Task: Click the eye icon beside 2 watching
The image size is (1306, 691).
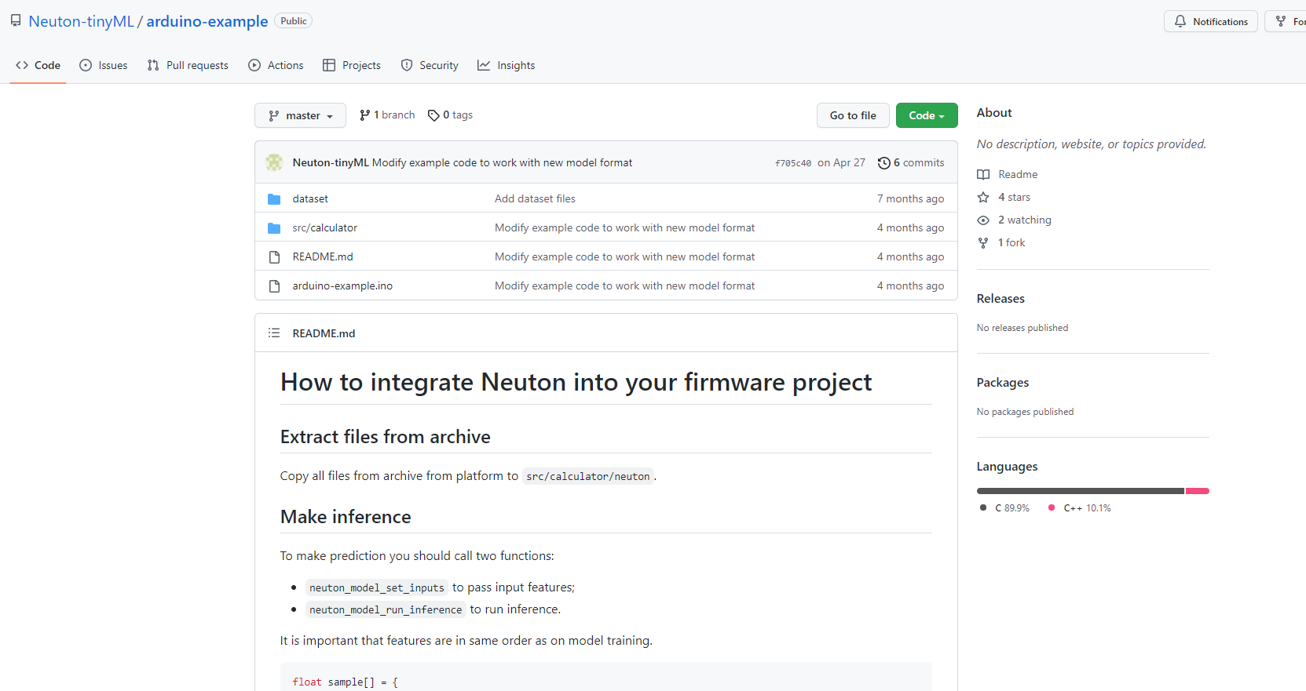Action: pos(983,220)
